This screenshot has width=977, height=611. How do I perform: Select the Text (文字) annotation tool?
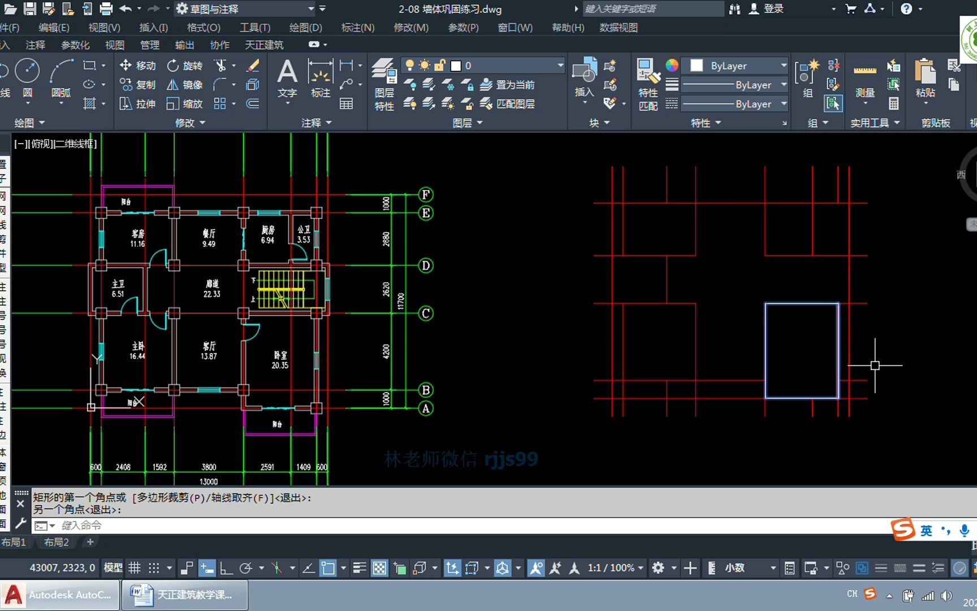point(287,78)
